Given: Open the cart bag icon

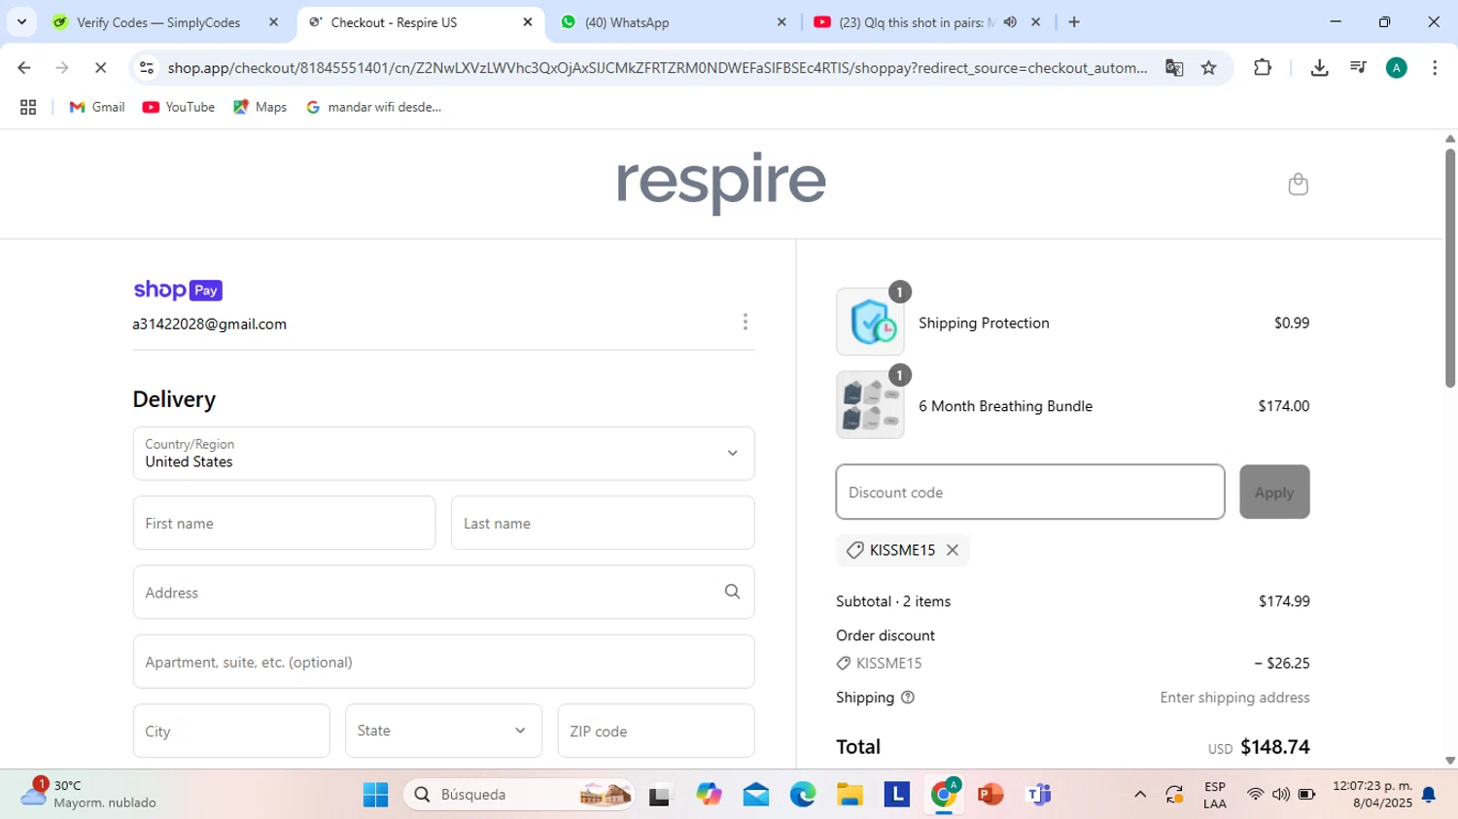Looking at the screenshot, I should 1298,184.
